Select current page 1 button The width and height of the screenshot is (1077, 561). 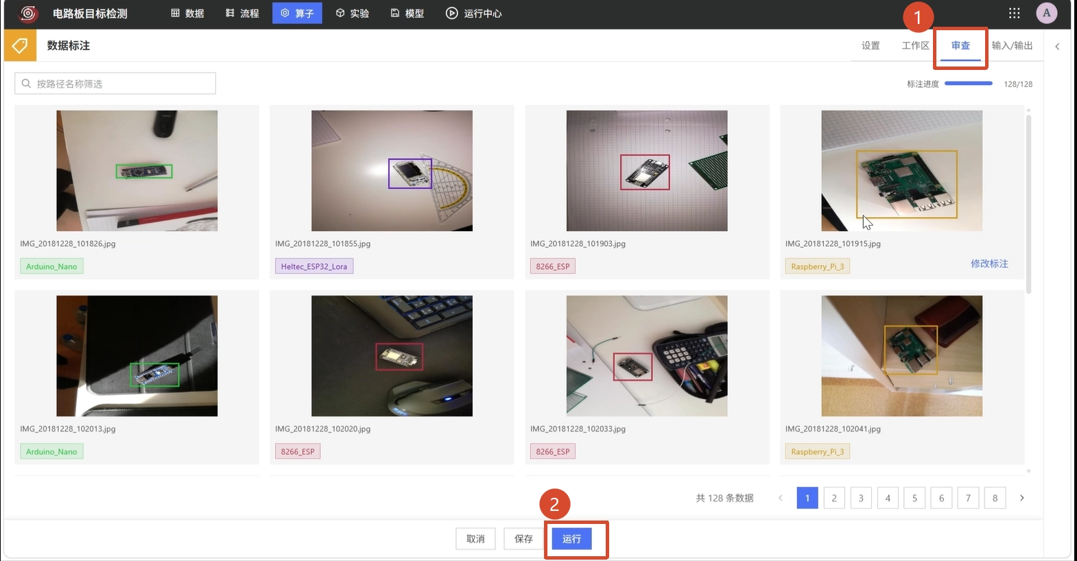click(807, 498)
